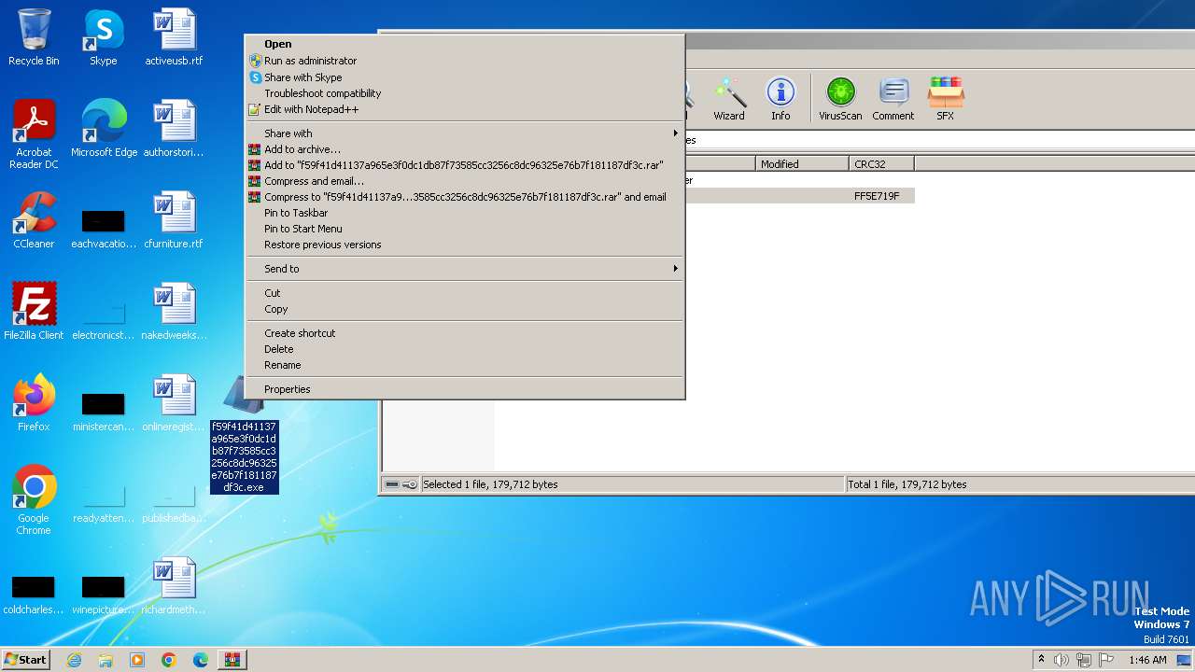Click the Windows Media Player taskbar icon
Screen dimensions: 1195x672
coord(137,660)
